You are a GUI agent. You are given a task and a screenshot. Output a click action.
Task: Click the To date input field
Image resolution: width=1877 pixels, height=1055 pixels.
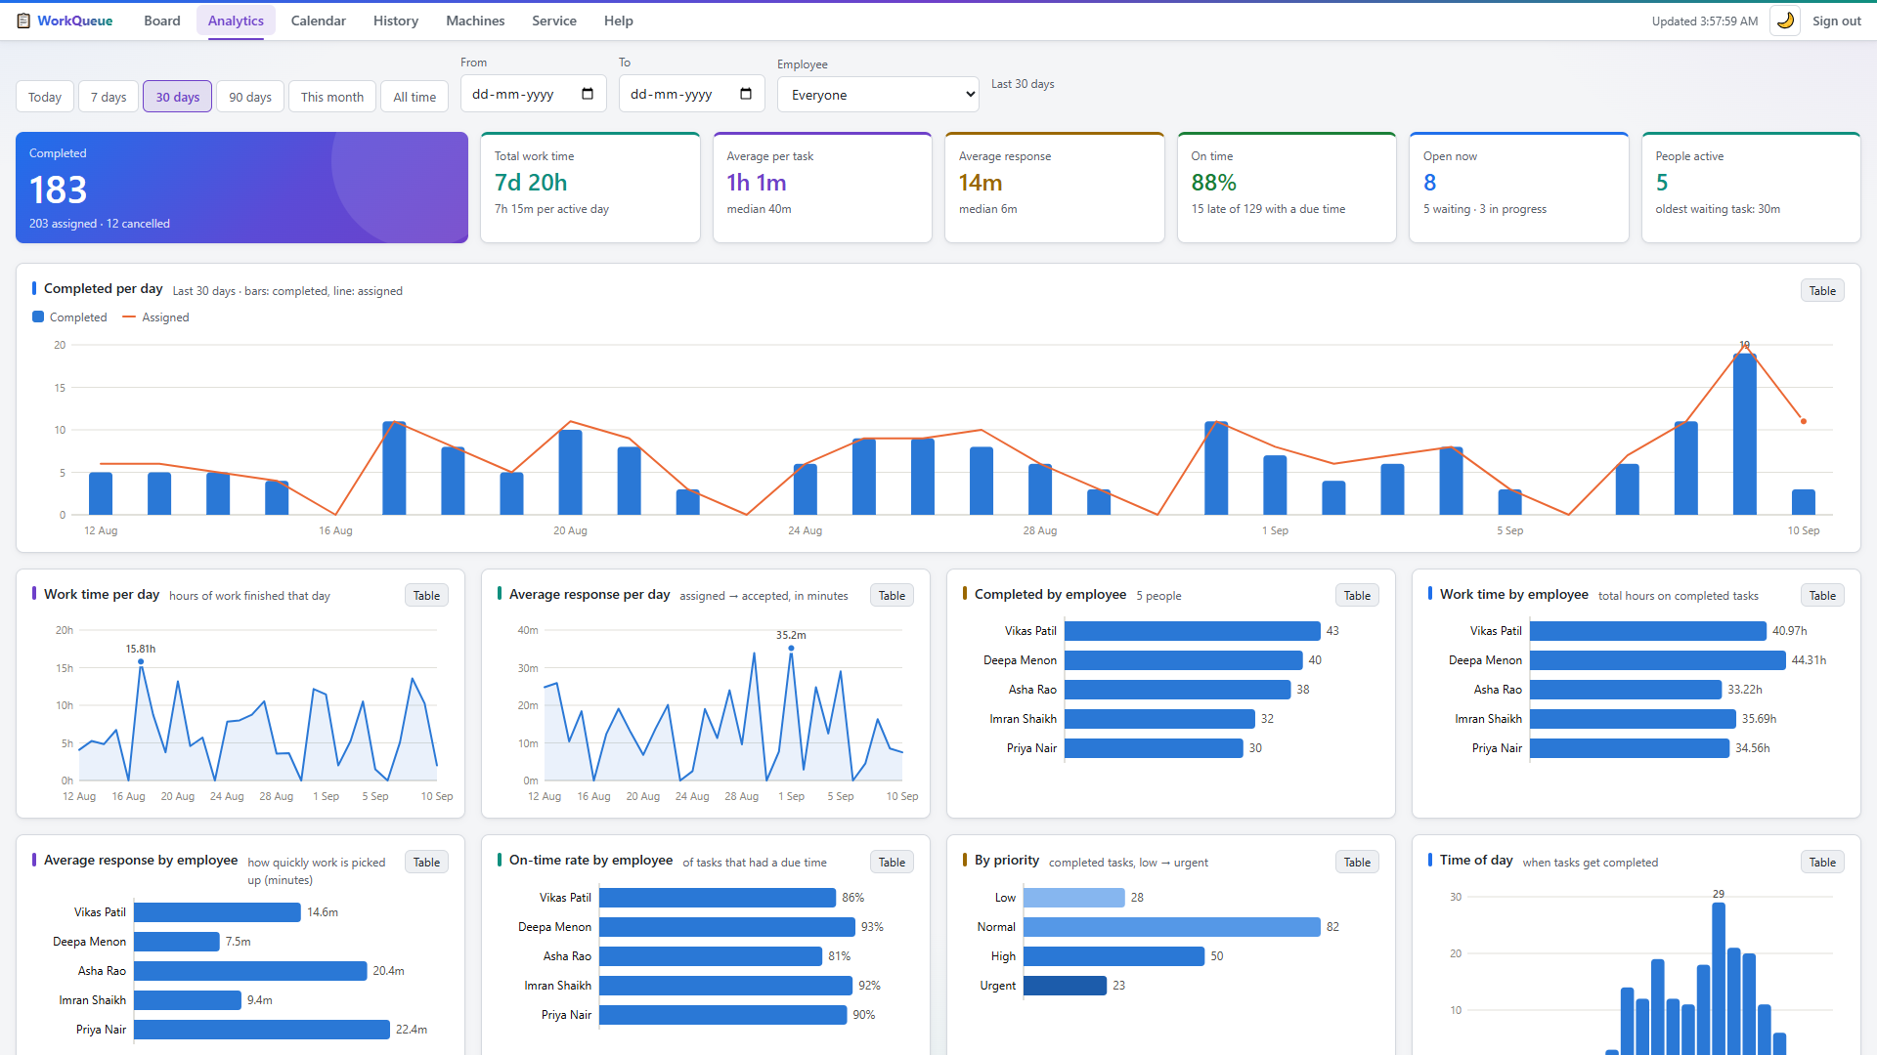[x=692, y=95]
